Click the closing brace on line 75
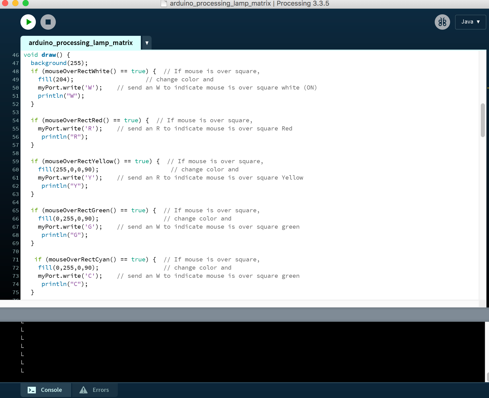The height and width of the screenshot is (398, 489). (32, 292)
